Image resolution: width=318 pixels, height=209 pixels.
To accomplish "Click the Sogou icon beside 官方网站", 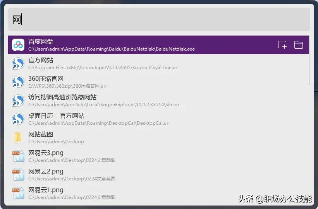I will pyautogui.click(x=18, y=63).
